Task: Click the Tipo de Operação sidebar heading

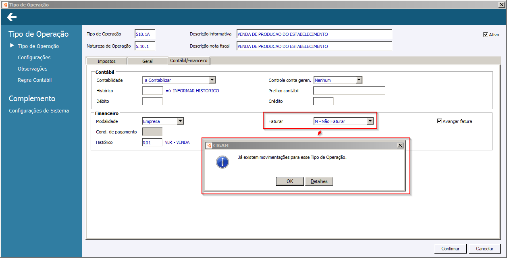Action: [39, 34]
